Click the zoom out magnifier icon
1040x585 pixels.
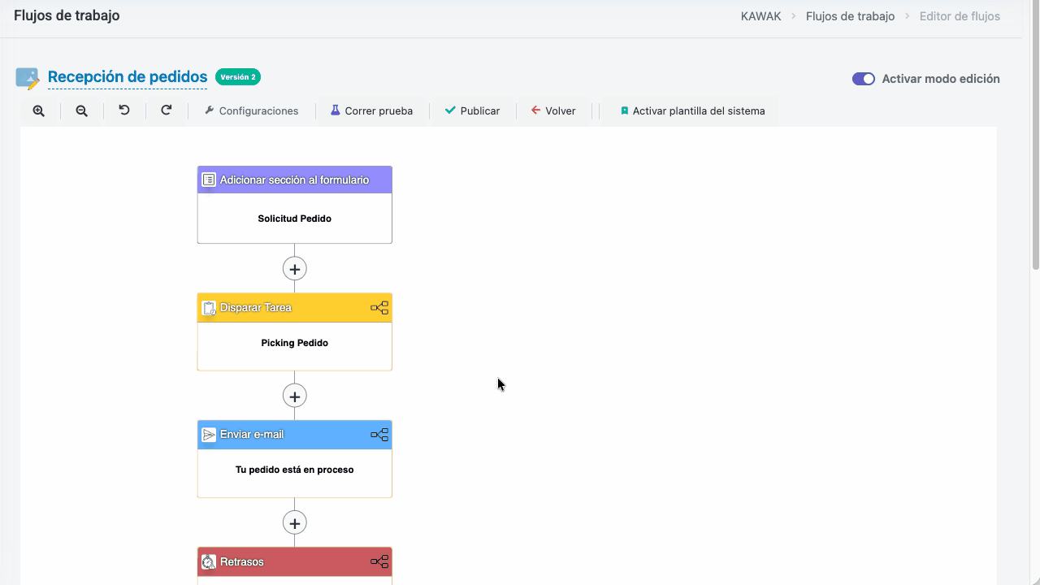tap(81, 110)
